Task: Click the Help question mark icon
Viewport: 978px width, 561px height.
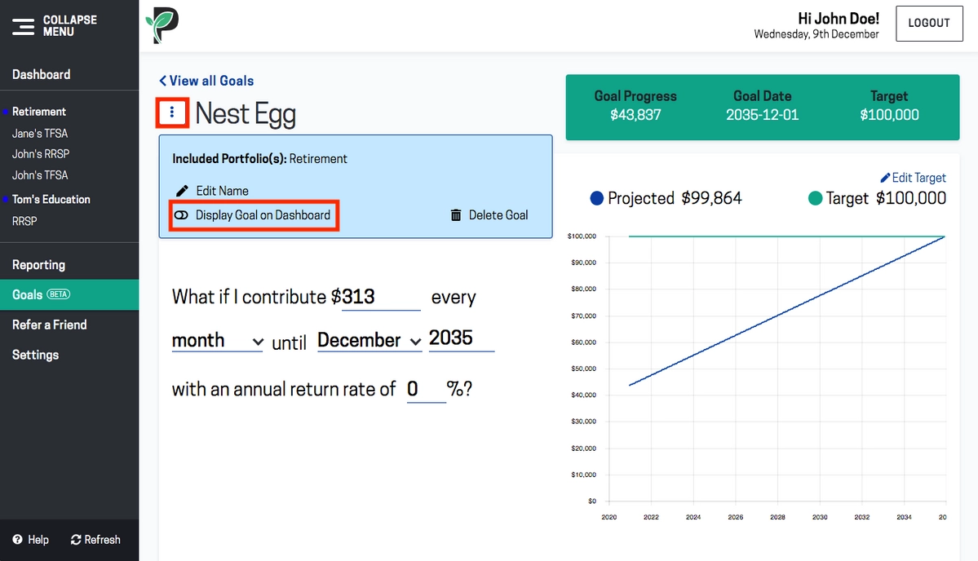Action: [x=17, y=540]
